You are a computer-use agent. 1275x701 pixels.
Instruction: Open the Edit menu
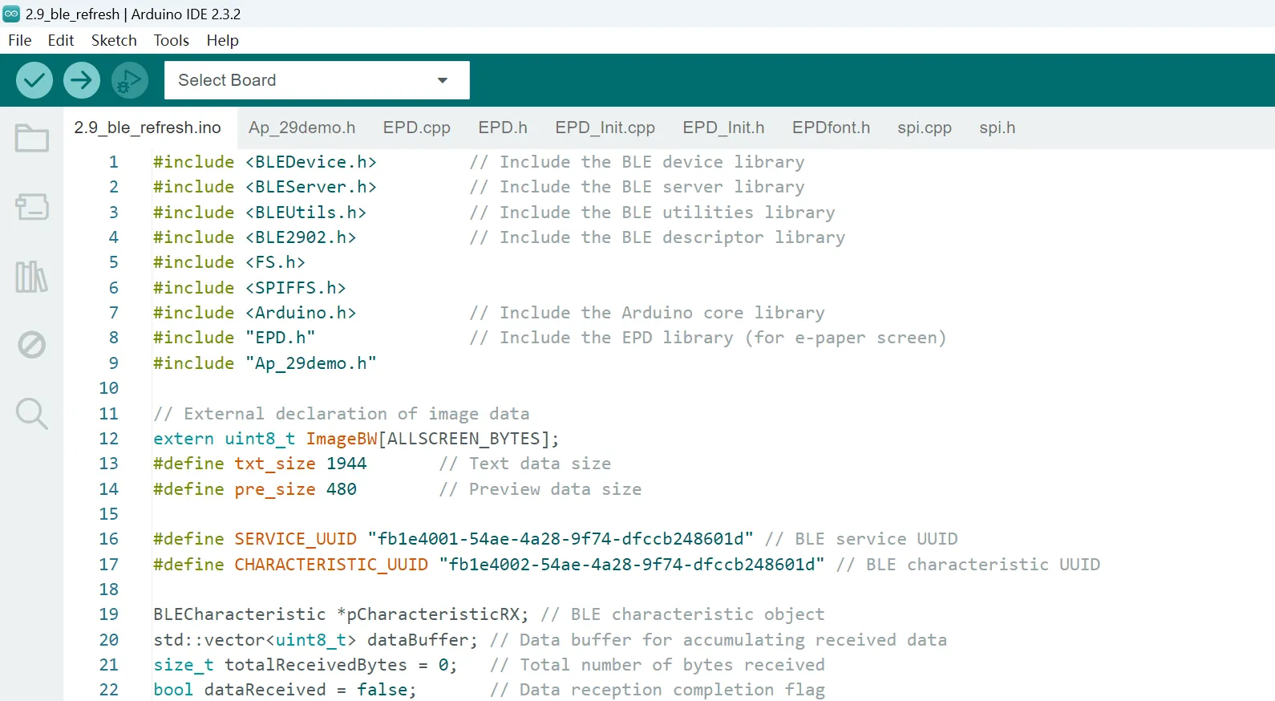(61, 40)
